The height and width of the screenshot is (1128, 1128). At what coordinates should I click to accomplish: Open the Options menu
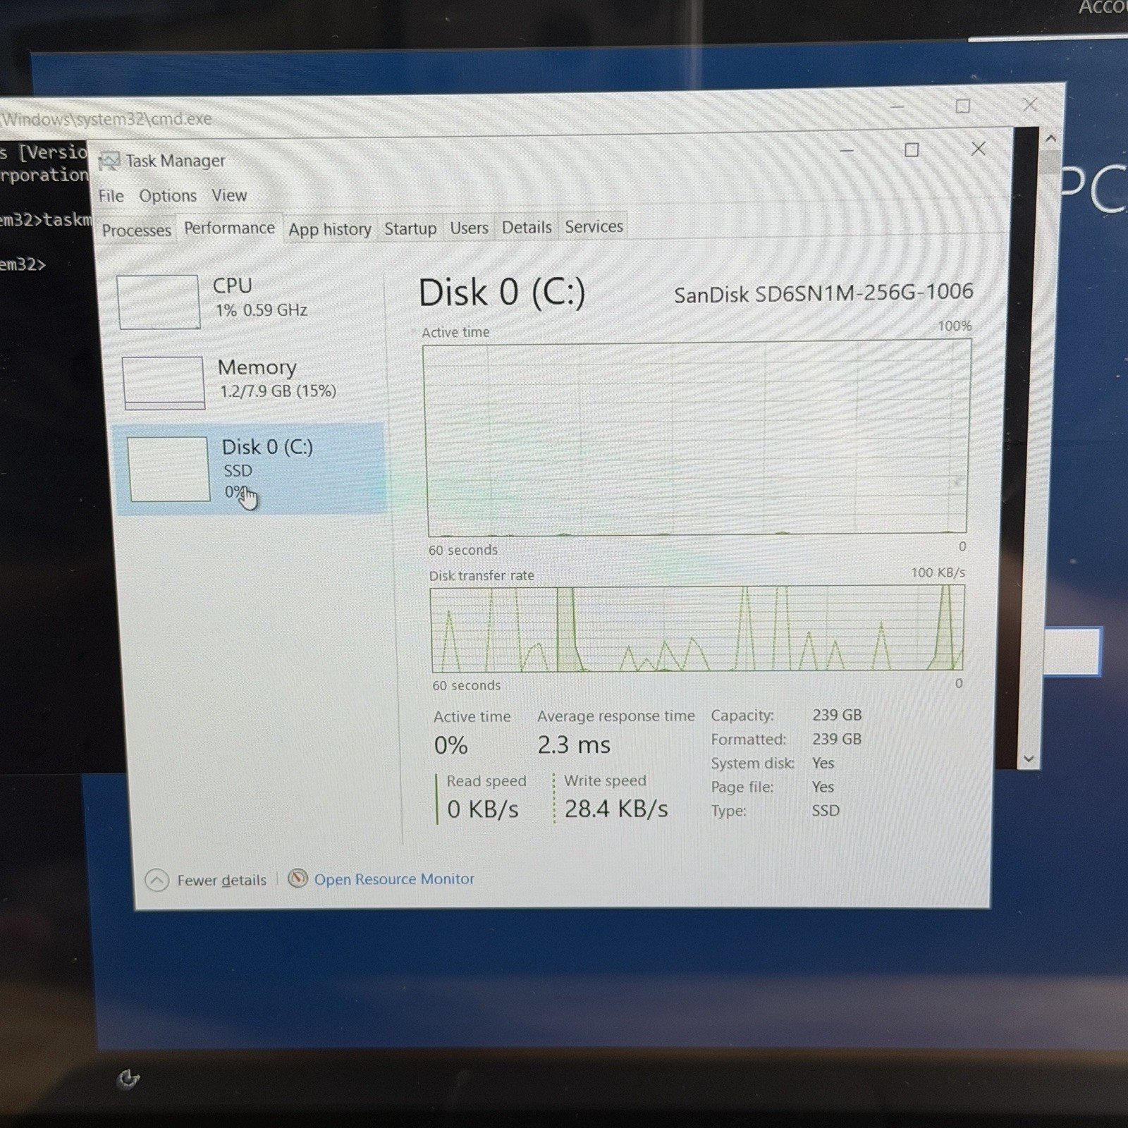(x=168, y=195)
